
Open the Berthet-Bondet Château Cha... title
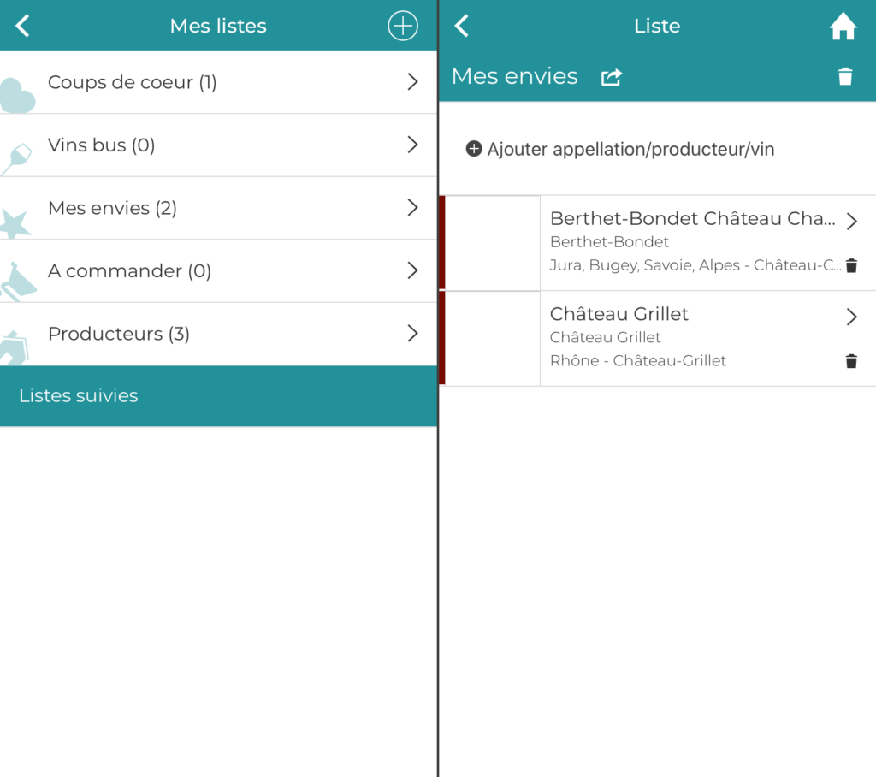693,218
